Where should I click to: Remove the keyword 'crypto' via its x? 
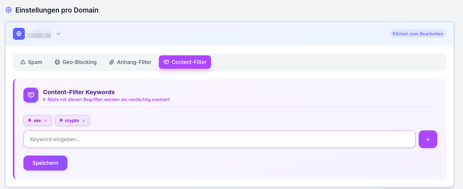[84, 120]
